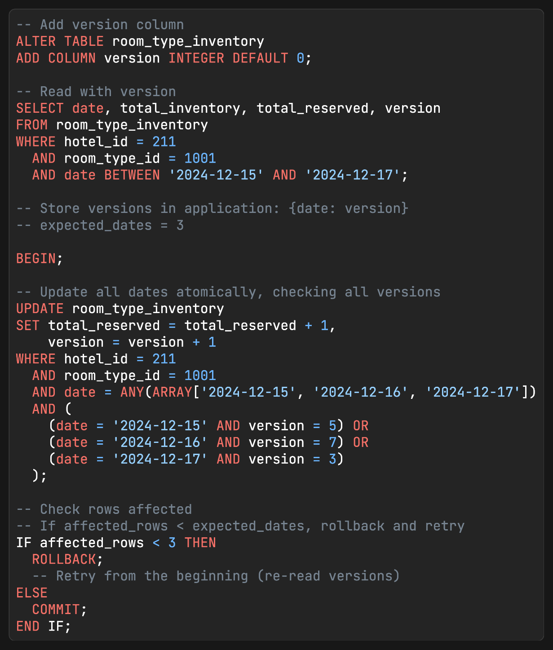This screenshot has width=553, height=650.
Task: Click the '2024-12-16' date inside ARRAY
Action: click(361, 392)
